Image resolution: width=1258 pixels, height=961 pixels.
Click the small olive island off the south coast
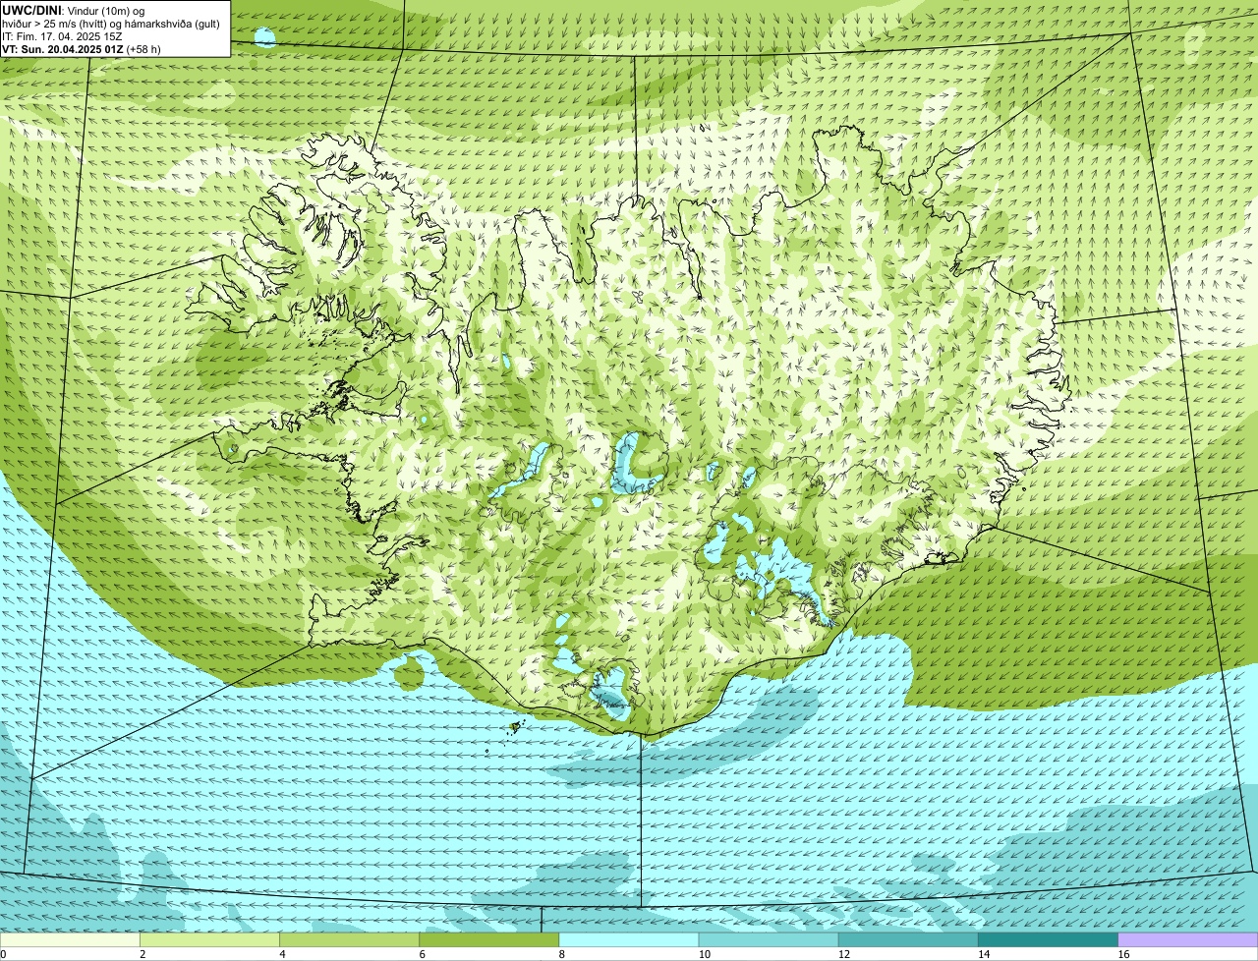click(x=516, y=727)
